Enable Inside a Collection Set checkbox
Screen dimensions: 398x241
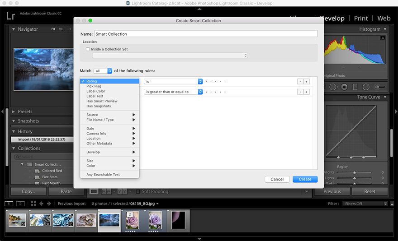tap(88, 49)
